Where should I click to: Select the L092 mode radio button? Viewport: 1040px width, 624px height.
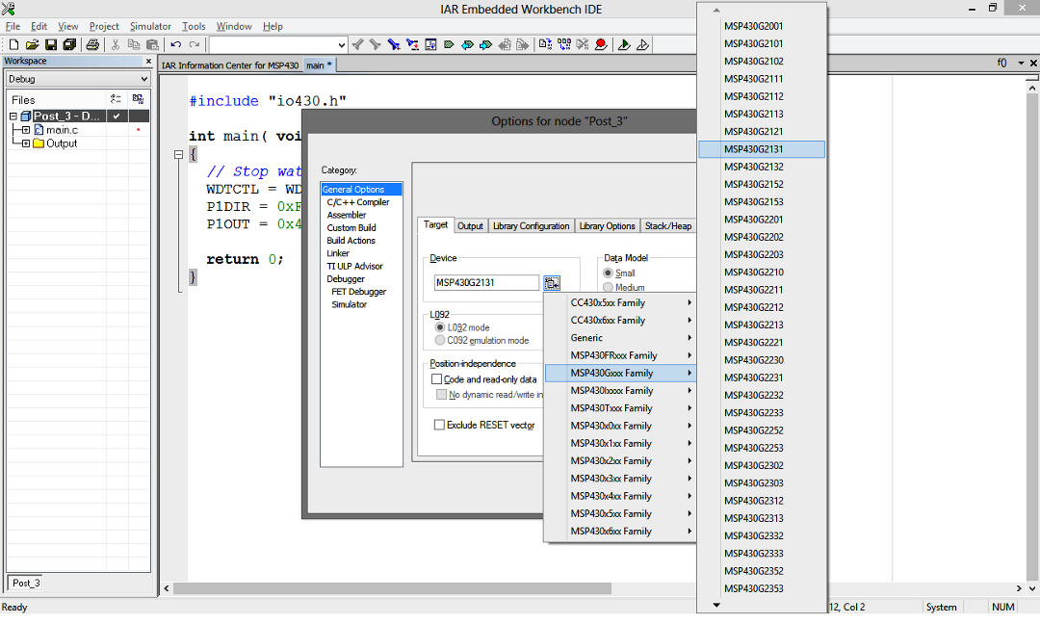tap(440, 327)
